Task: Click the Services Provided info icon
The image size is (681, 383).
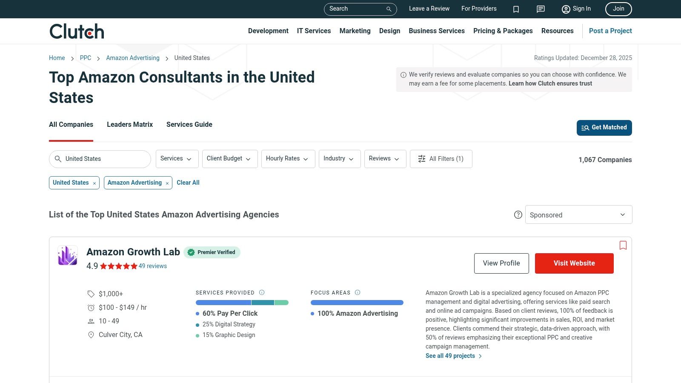Action: click(x=262, y=292)
